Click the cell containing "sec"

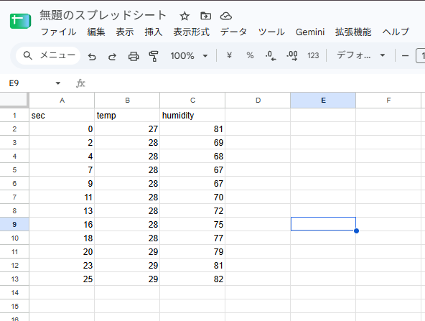[x=62, y=115]
